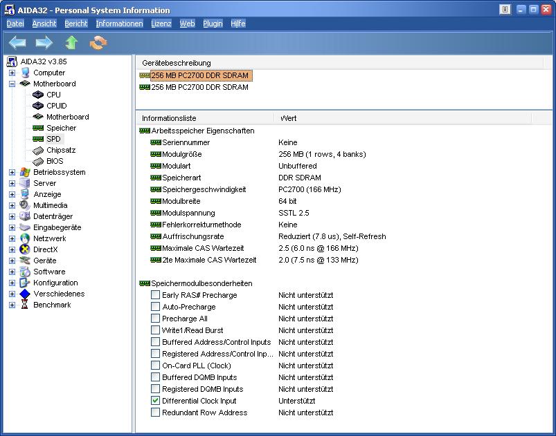Open the Lizenz menu
This screenshot has height=436, width=556.
[x=161, y=23]
